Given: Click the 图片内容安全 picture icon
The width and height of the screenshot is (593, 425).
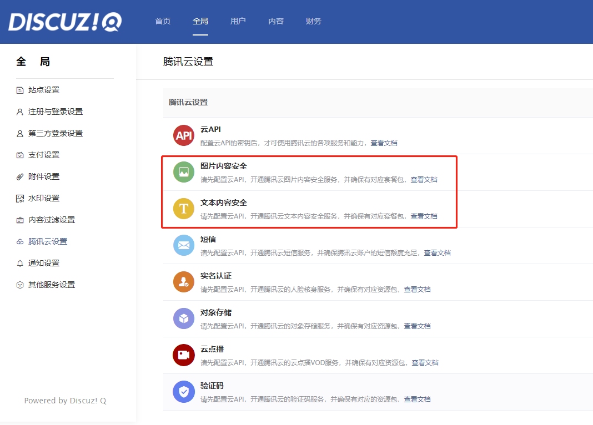Looking at the screenshot, I should tap(183, 172).
